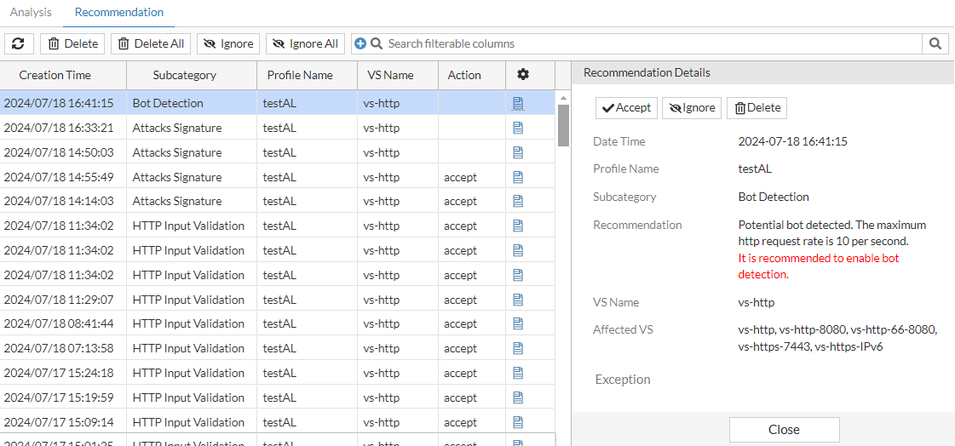Open details icon for 16:33:21 row

coord(518,128)
